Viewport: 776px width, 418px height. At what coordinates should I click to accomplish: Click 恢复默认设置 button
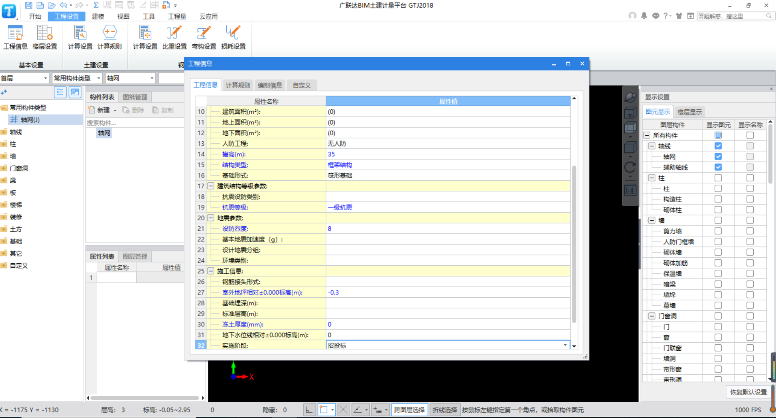click(x=748, y=392)
